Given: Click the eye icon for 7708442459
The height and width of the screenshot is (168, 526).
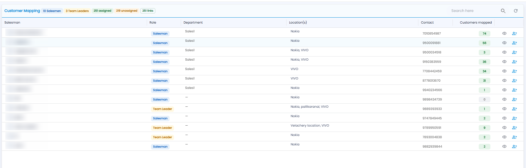Looking at the screenshot, I should pos(504,71).
